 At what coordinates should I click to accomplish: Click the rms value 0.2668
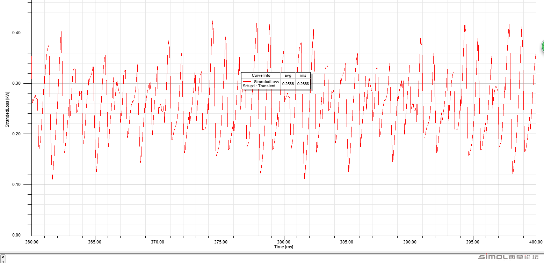303,84
